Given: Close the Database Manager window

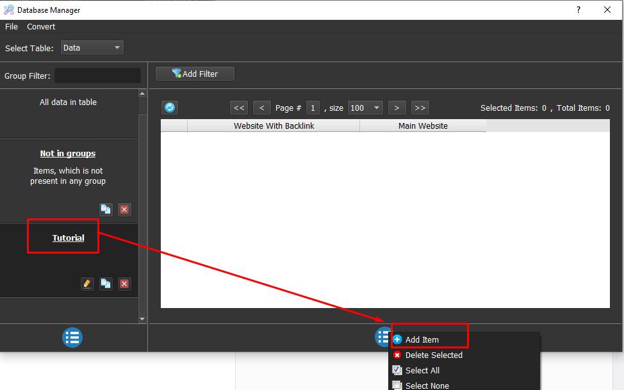Looking at the screenshot, I should tap(607, 10).
